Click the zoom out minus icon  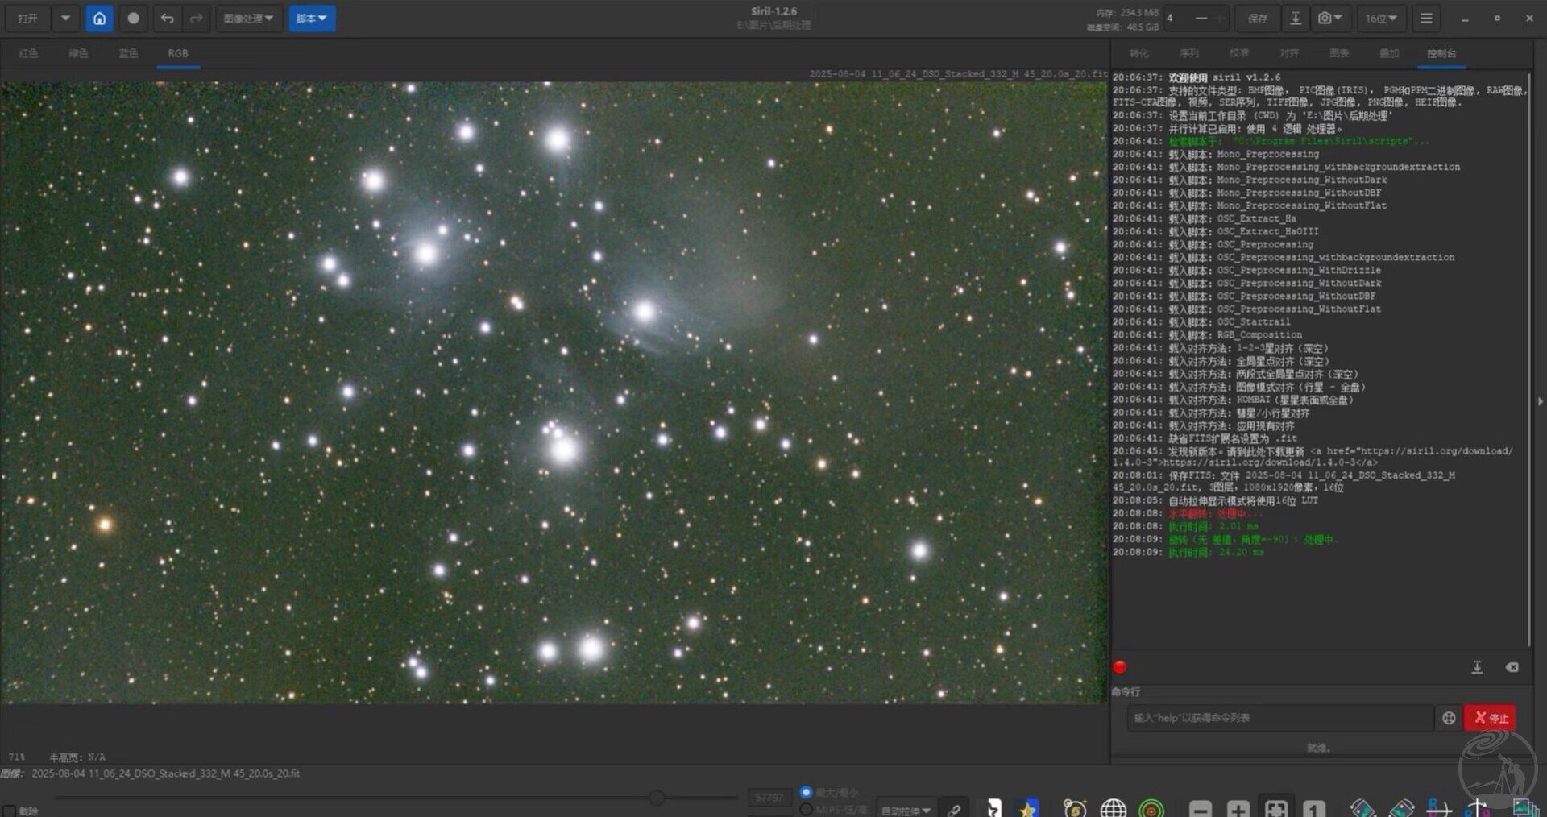tap(1200, 808)
